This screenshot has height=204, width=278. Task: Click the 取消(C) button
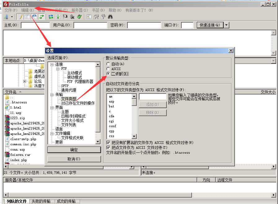[x=74, y=159]
